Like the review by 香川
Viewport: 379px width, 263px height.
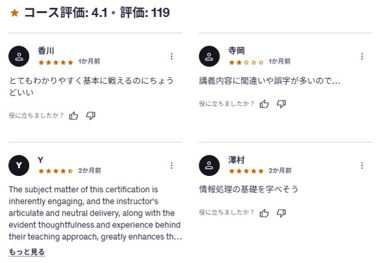pyautogui.click(x=74, y=116)
